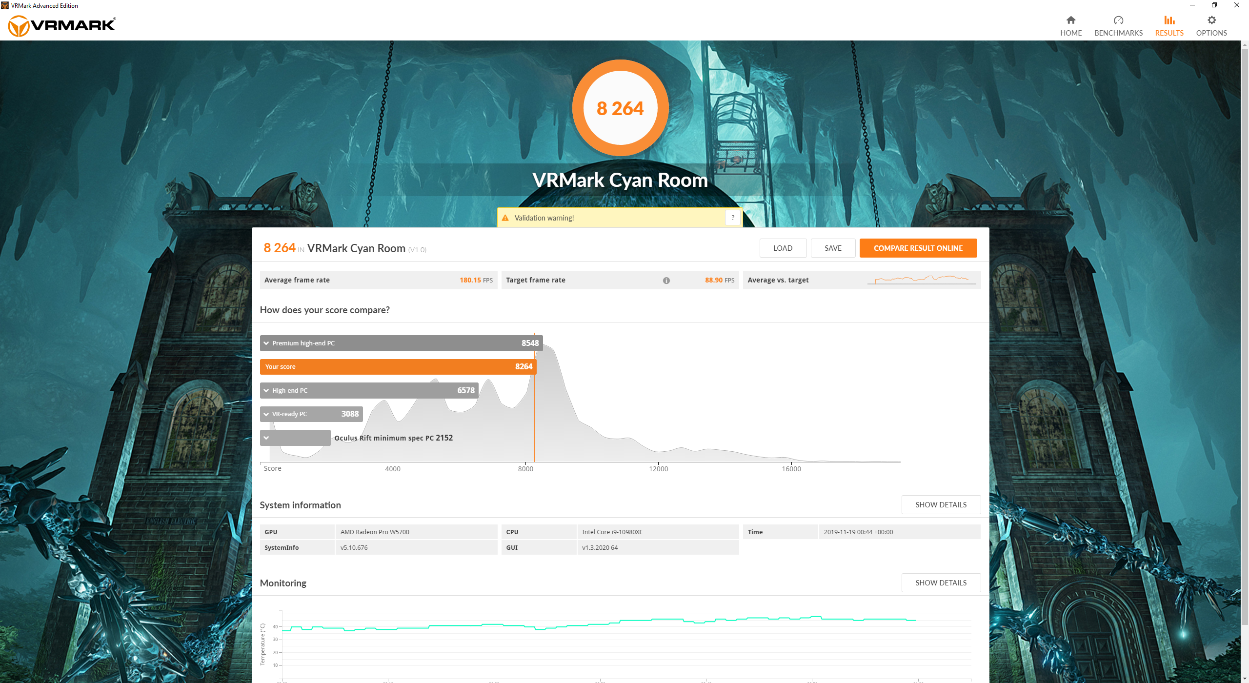Click the LOAD button
This screenshot has width=1249, height=683.
pos(783,248)
